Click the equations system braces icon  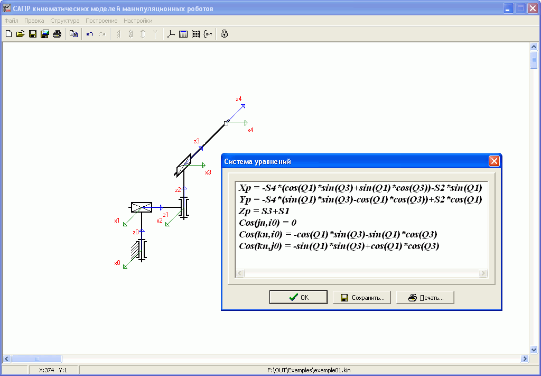point(208,34)
